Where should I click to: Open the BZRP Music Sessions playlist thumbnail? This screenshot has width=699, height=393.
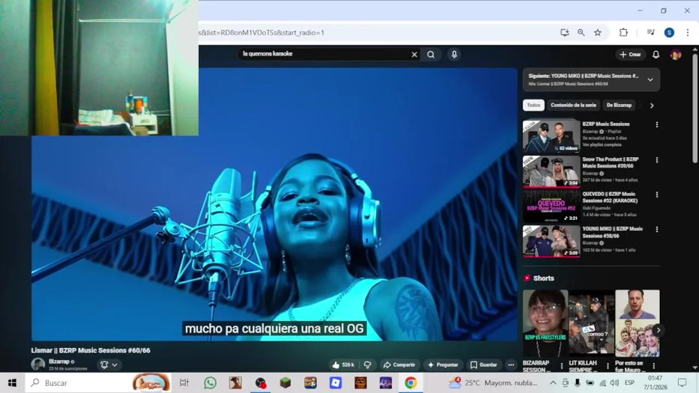tap(551, 136)
